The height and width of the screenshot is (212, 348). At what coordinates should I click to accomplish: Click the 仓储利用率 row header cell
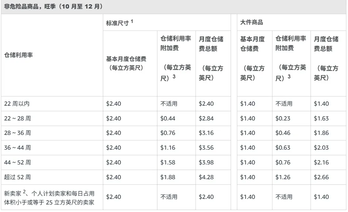pos(18,55)
